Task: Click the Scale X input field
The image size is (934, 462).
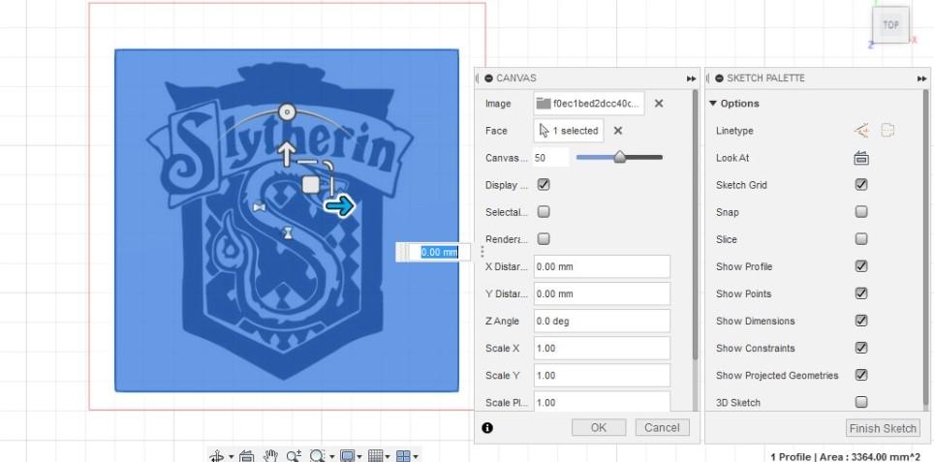Action: [x=602, y=349]
